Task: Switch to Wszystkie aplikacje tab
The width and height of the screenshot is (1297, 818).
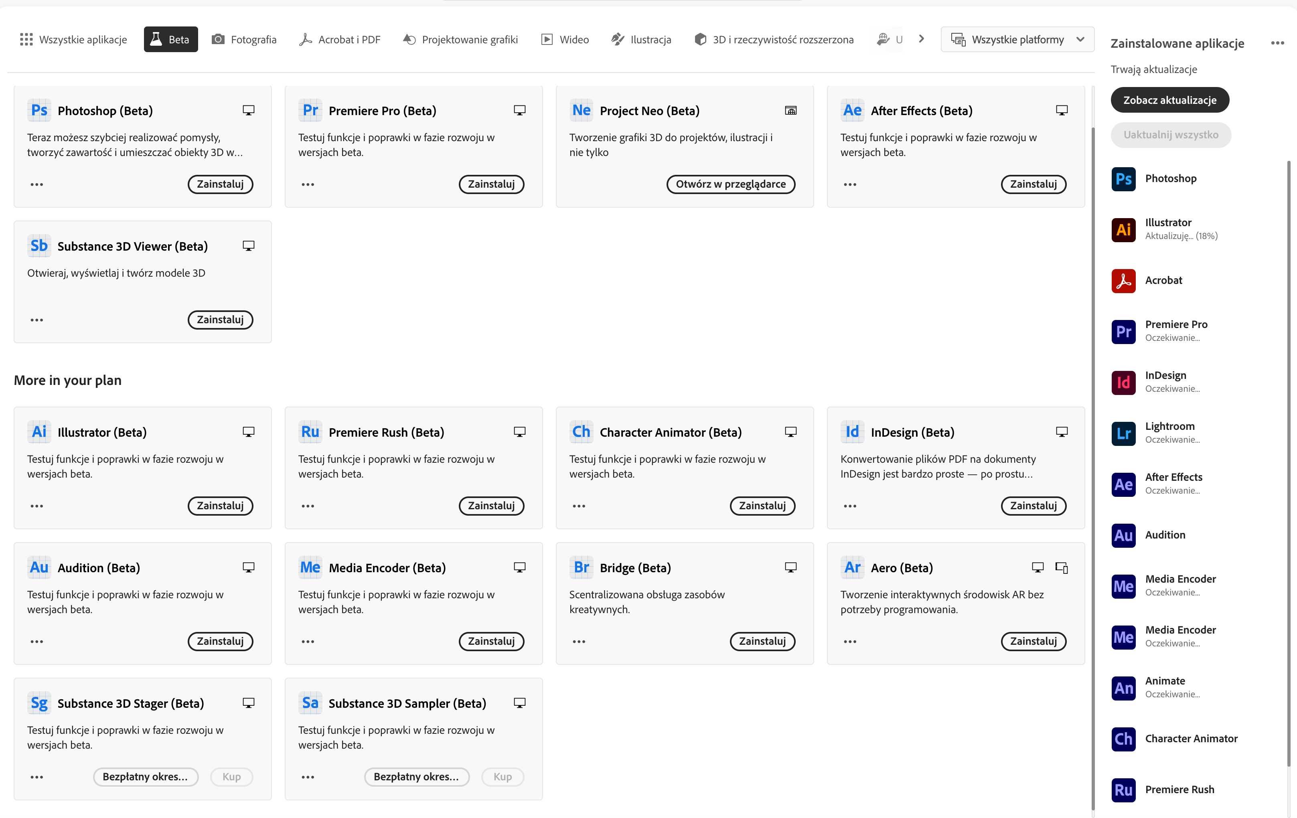Action: (x=73, y=39)
